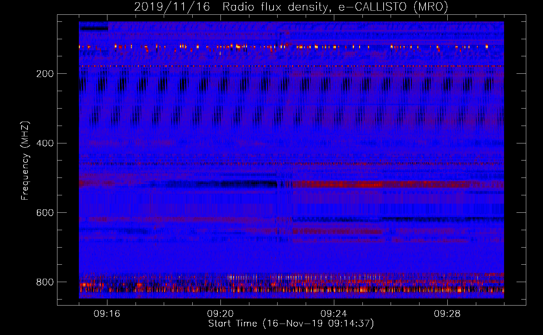Click the plot title '2019/11/16 Radio flux density, e-CALLISTO (MRO)'

pos(291,7)
